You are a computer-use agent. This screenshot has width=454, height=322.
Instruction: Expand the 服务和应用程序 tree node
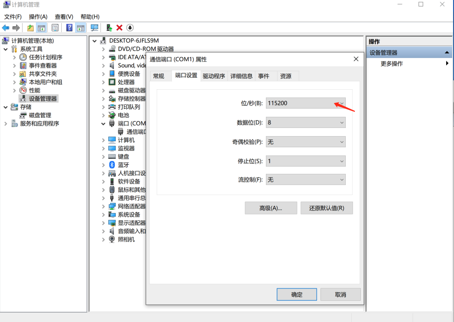(x=6, y=123)
